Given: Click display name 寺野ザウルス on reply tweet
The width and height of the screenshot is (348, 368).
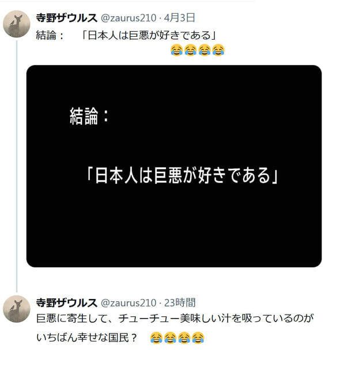Looking at the screenshot, I should (x=66, y=303).
